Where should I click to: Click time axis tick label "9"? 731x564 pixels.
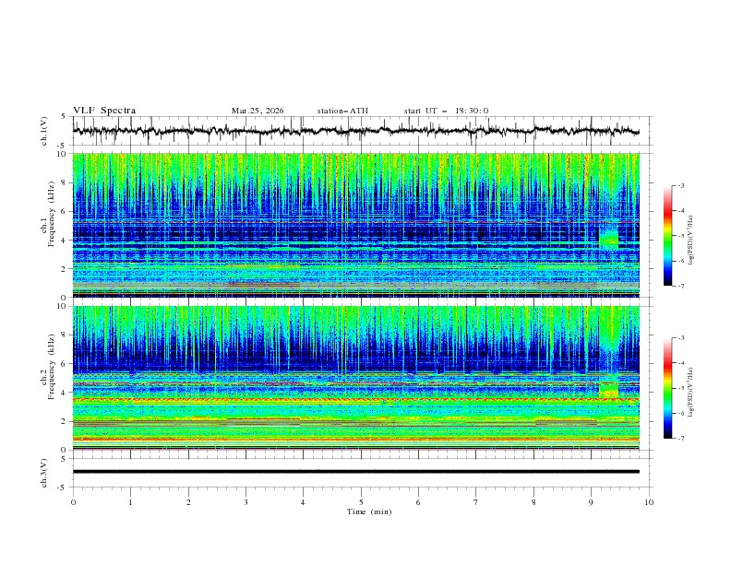click(x=591, y=502)
